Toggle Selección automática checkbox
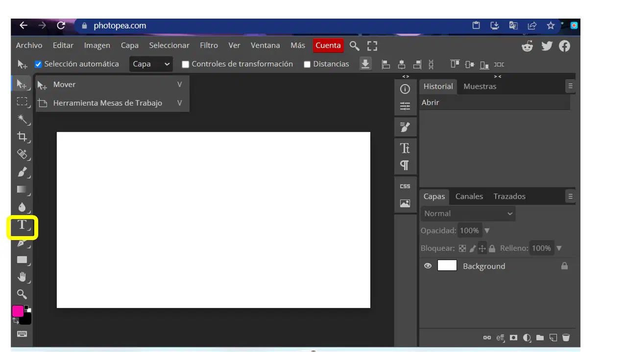 (38, 64)
